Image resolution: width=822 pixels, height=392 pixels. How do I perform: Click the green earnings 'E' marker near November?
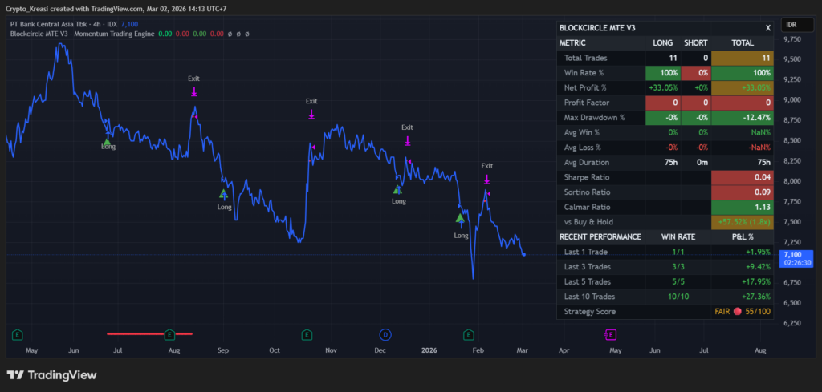click(x=306, y=333)
